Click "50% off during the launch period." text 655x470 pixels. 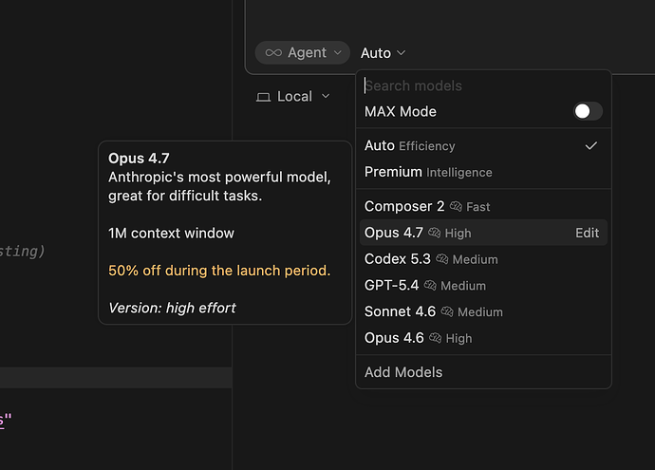point(219,271)
